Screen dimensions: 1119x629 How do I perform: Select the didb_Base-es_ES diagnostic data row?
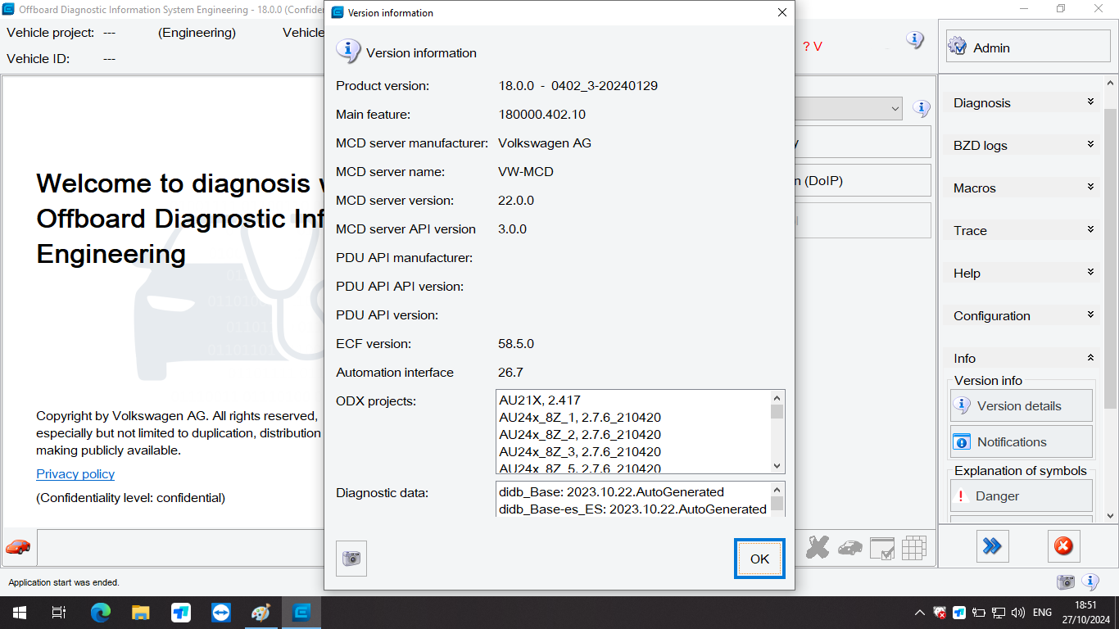632,509
